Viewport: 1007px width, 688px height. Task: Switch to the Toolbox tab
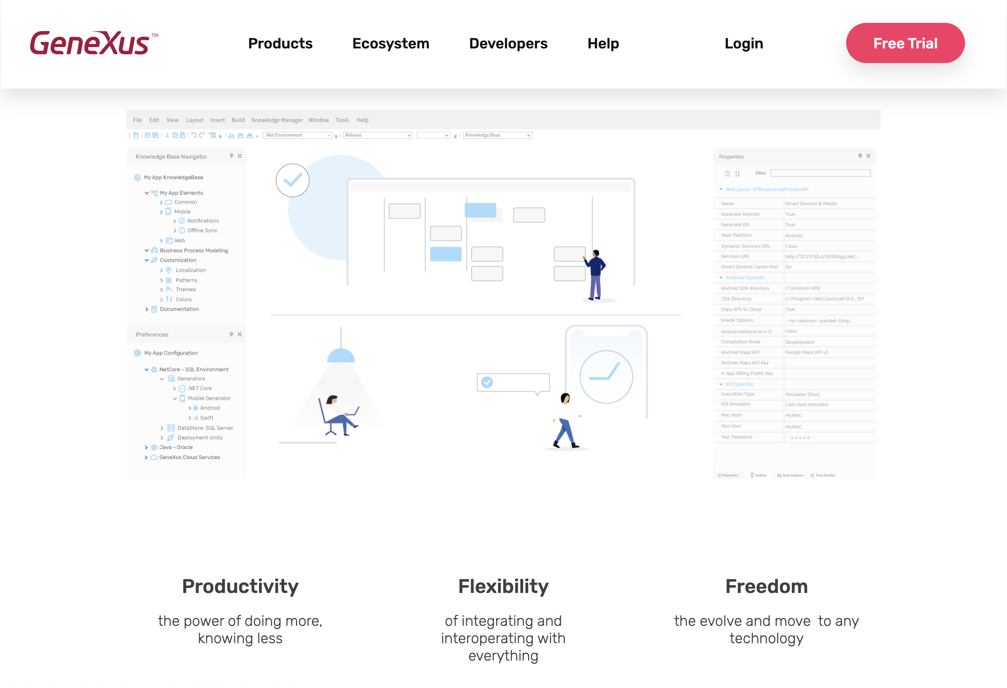coord(758,475)
